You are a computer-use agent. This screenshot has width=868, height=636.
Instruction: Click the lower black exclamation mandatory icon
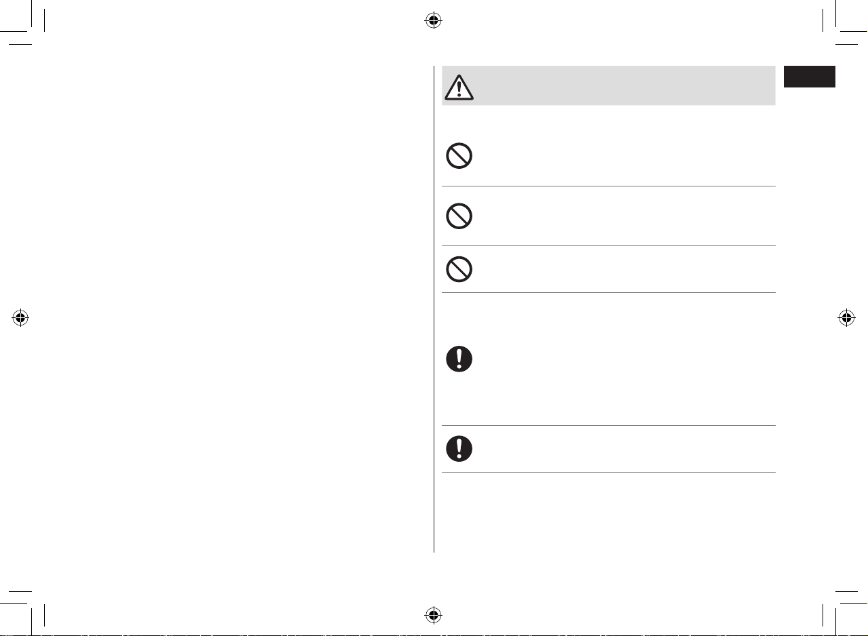click(x=459, y=449)
